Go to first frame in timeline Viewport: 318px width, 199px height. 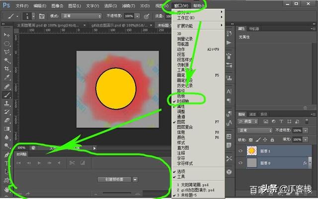pos(19,163)
